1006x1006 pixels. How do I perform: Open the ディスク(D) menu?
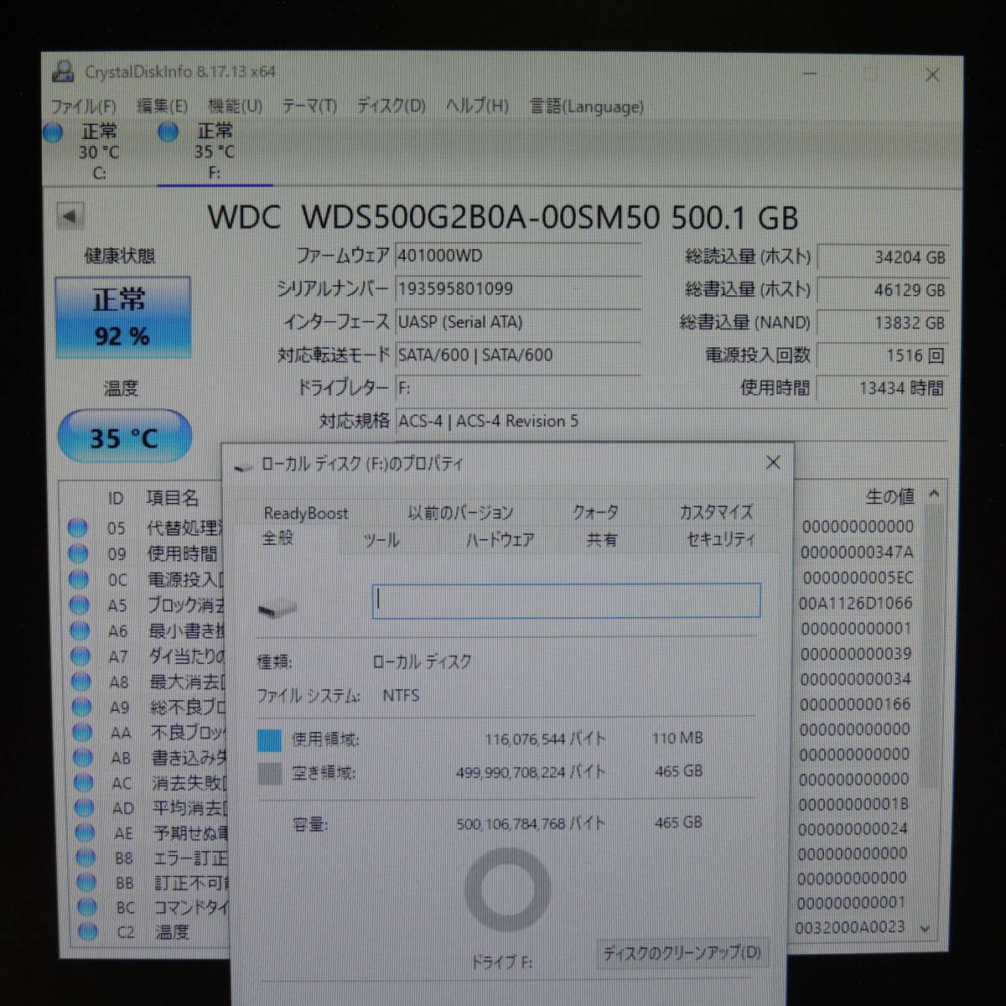[x=392, y=106]
